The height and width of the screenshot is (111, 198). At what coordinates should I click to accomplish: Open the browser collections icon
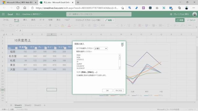coord(179,8)
